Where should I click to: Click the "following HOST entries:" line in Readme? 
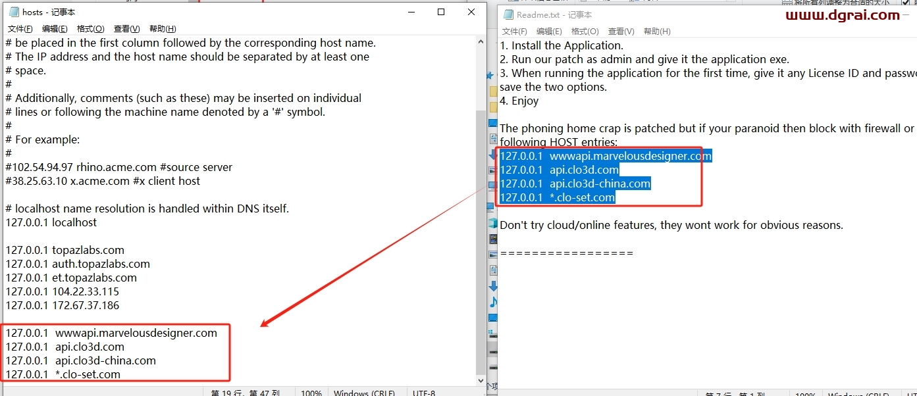tap(559, 142)
